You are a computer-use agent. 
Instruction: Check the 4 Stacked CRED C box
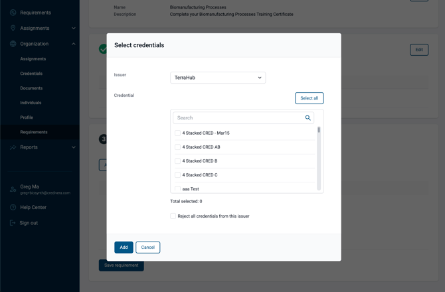pyautogui.click(x=177, y=175)
